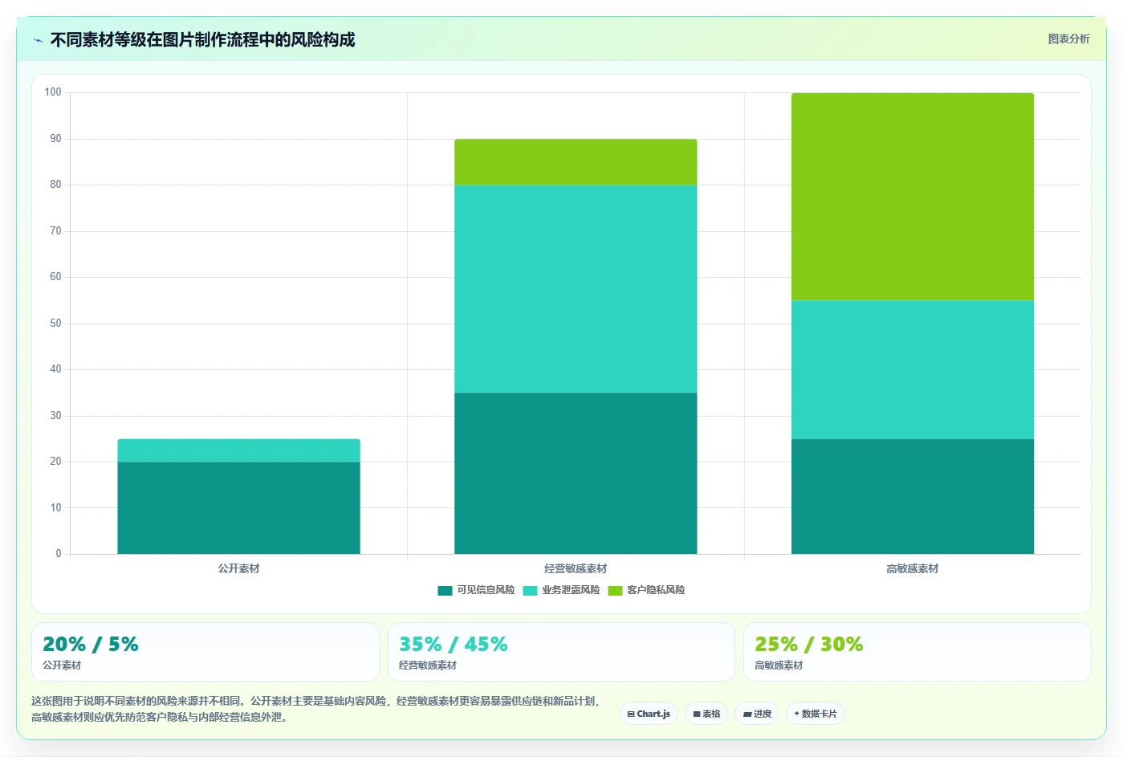Click the 高敏感素材 dark teal bar segment
The width and height of the screenshot is (1123, 757).
(913, 496)
